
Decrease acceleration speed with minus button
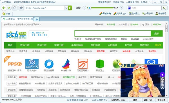coord(84,8)
